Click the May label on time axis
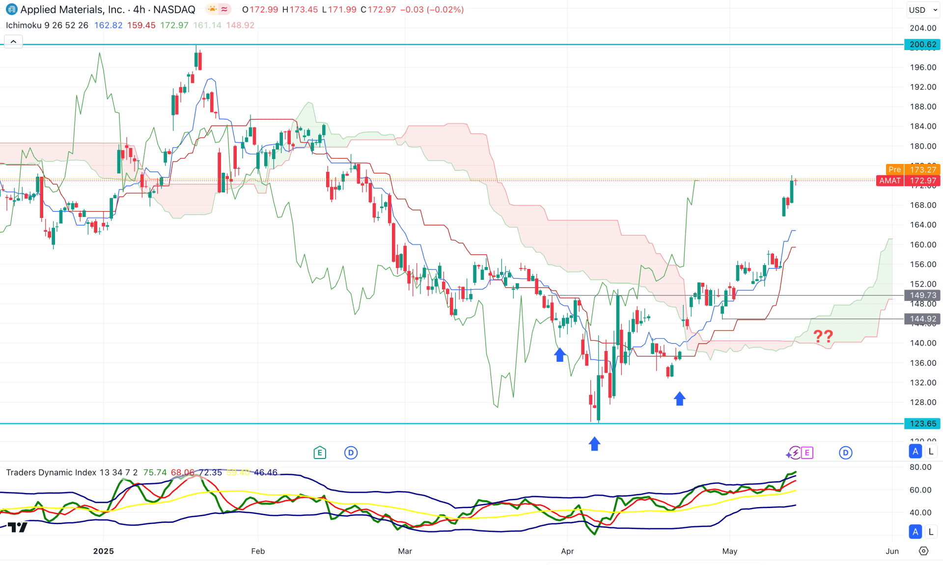The width and height of the screenshot is (943, 565). (x=730, y=551)
